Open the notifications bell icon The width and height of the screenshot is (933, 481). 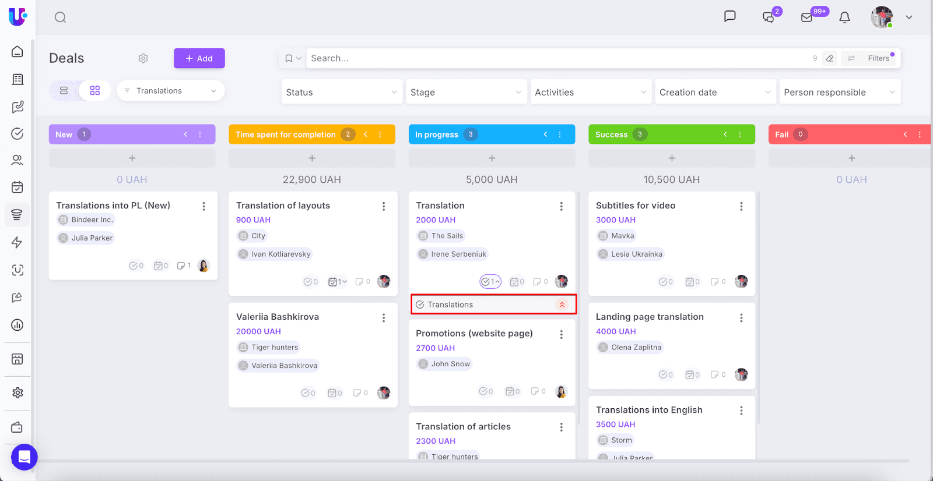coord(844,17)
